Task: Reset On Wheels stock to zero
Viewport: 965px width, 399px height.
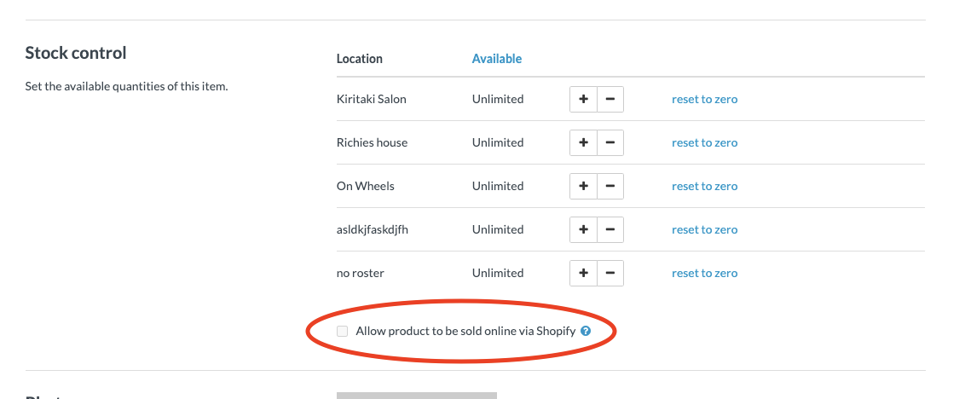Action: (704, 186)
